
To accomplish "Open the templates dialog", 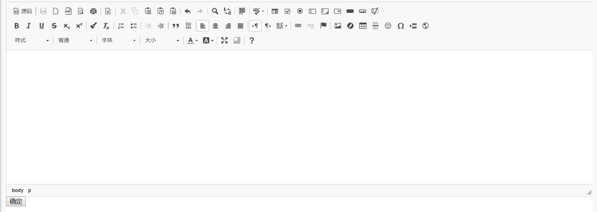I will 108,11.
